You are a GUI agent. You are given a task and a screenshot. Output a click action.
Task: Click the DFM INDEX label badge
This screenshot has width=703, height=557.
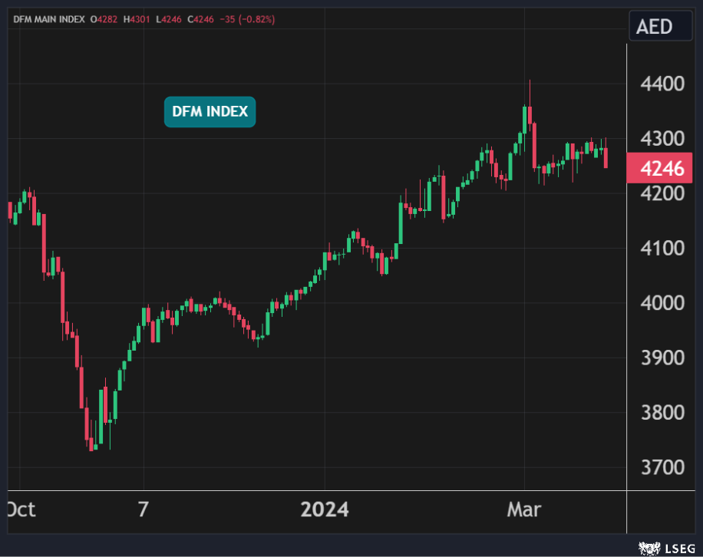click(210, 112)
